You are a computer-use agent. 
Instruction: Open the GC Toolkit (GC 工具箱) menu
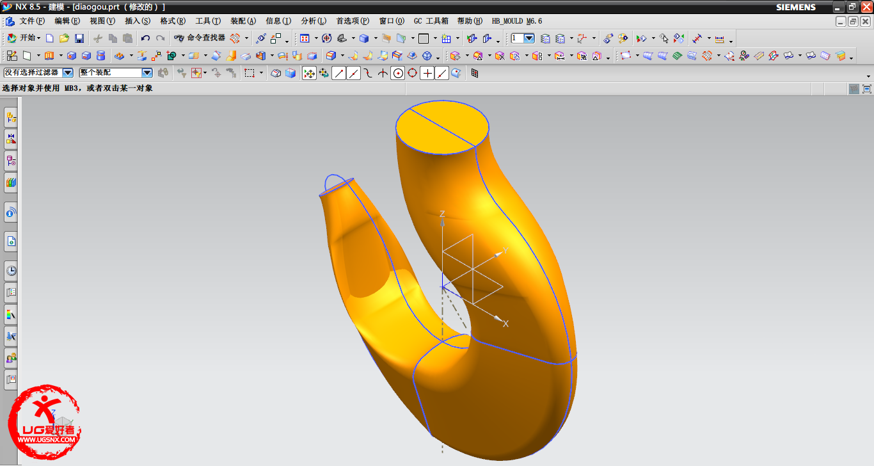pos(431,21)
